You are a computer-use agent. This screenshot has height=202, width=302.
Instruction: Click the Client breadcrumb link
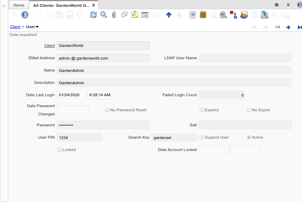click(15, 27)
